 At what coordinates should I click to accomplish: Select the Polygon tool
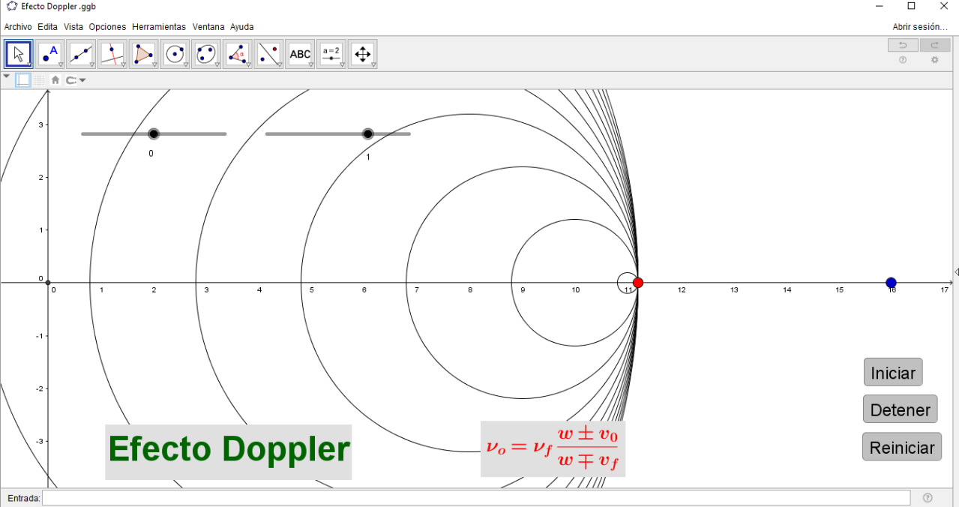pyautogui.click(x=143, y=54)
